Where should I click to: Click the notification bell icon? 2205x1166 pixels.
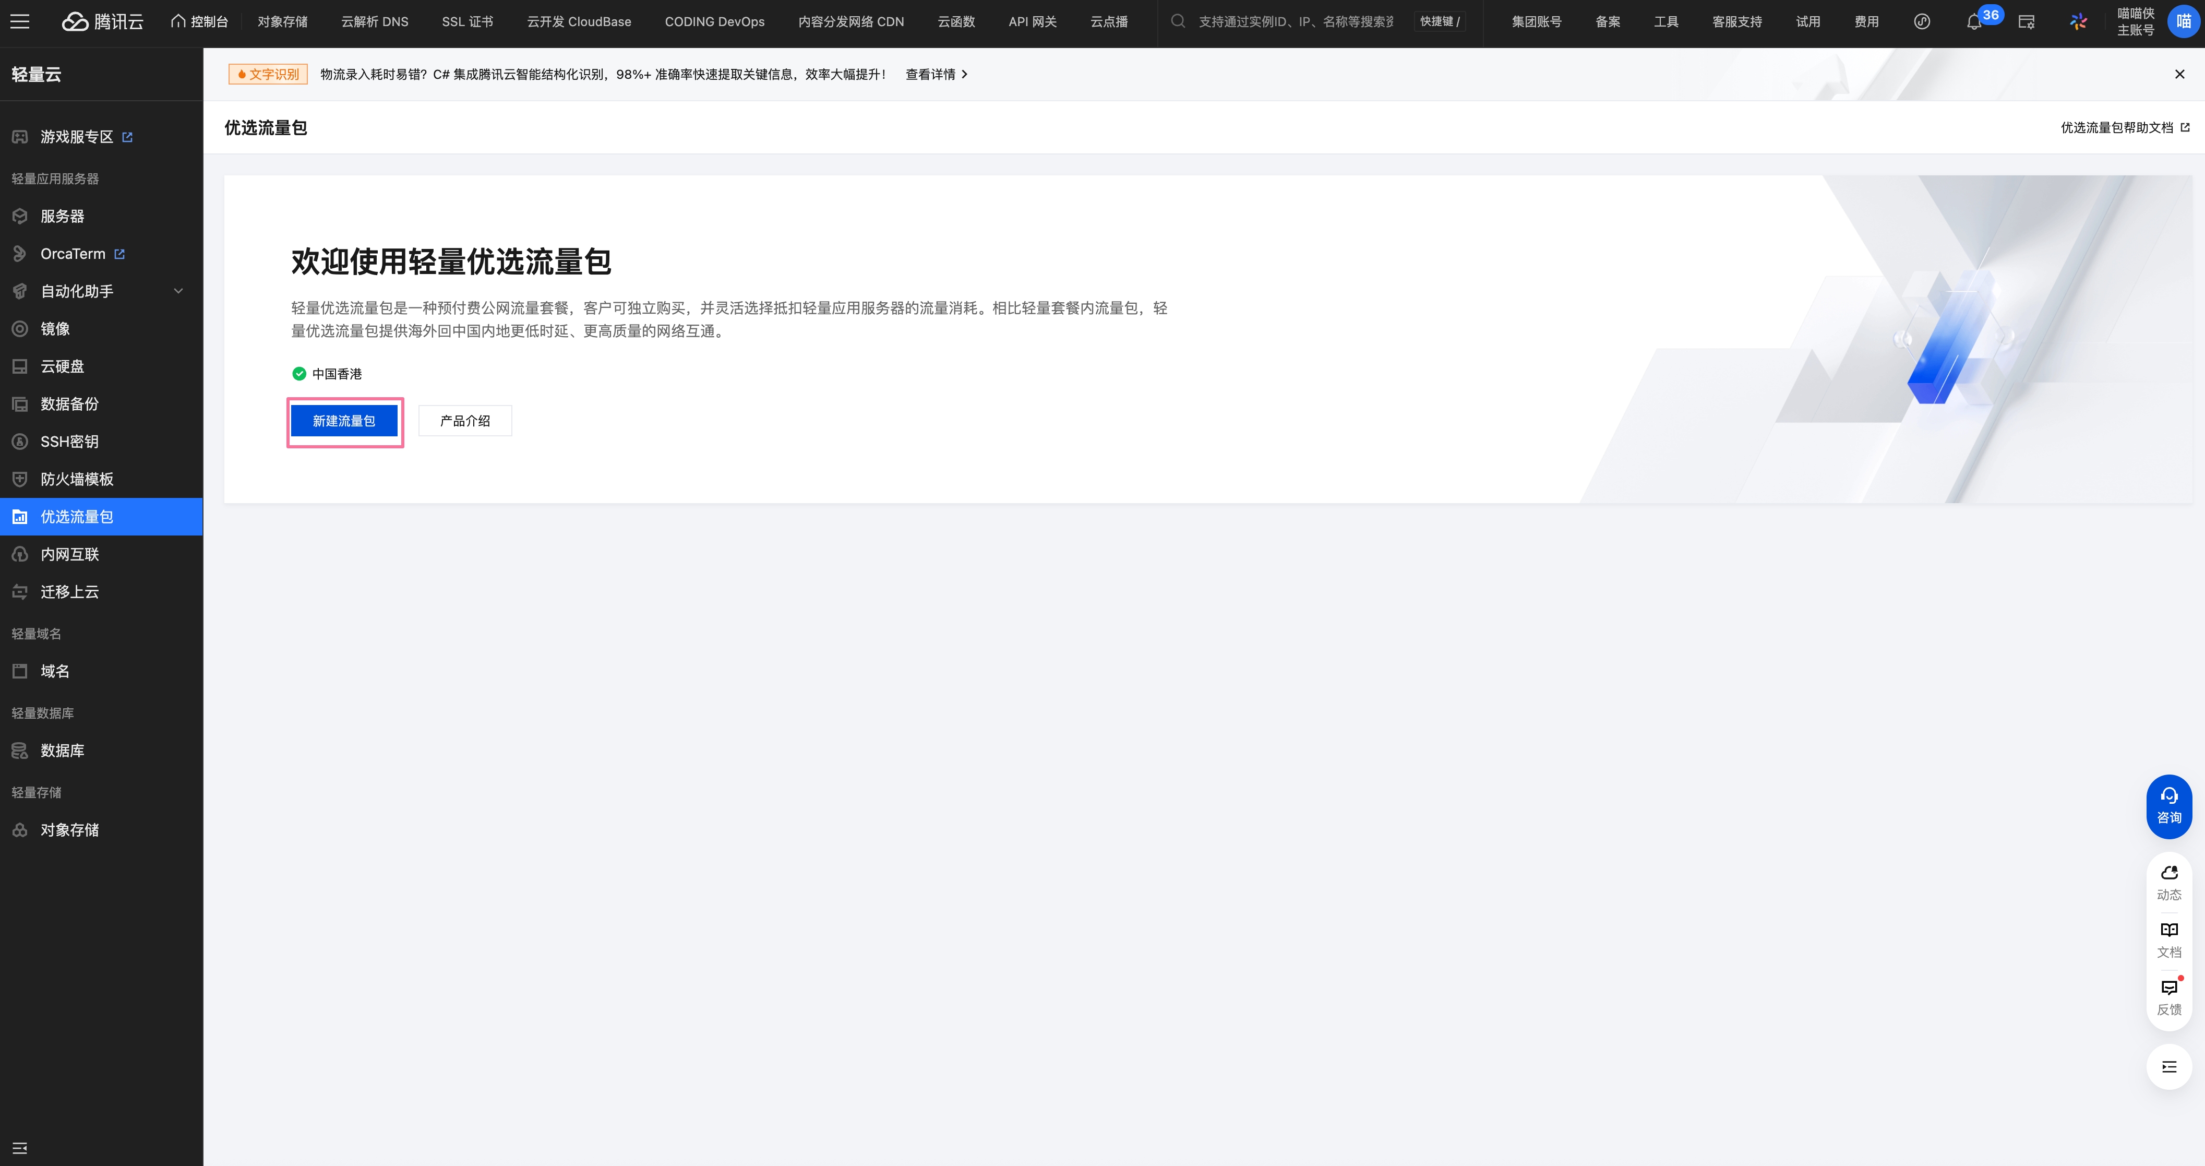pos(1974,22)
